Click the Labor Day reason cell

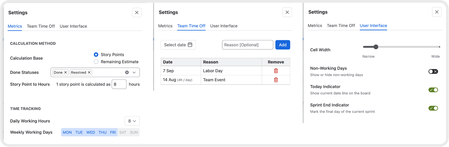tap(231, 71)
